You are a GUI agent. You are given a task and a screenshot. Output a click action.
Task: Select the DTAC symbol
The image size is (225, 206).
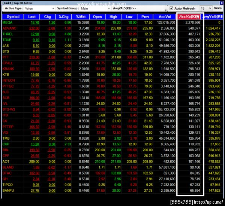7,173
